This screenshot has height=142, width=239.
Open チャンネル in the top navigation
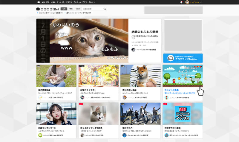(x=61, y=2)
